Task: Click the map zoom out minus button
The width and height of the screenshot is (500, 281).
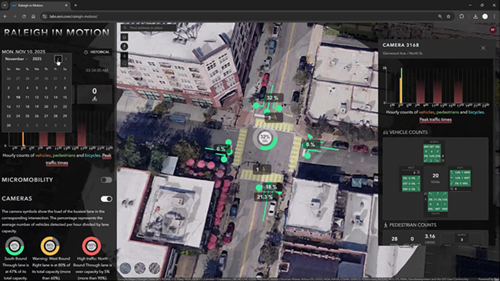Action: [x=124, y=63]
